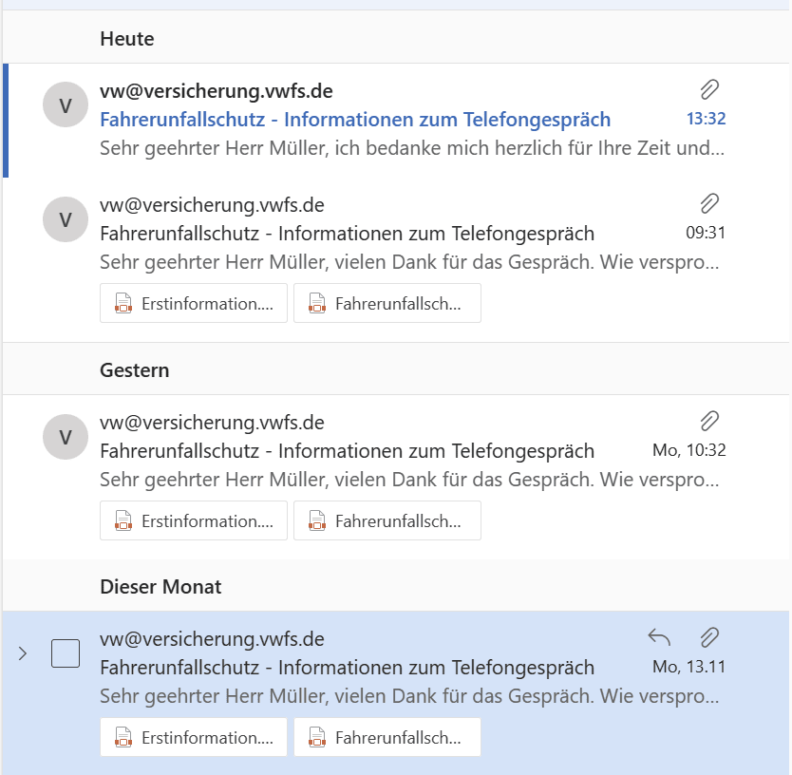The image size is (792, 775).
Task: Click the V avatar of yesterday's email
Action: tap(66, 437)
